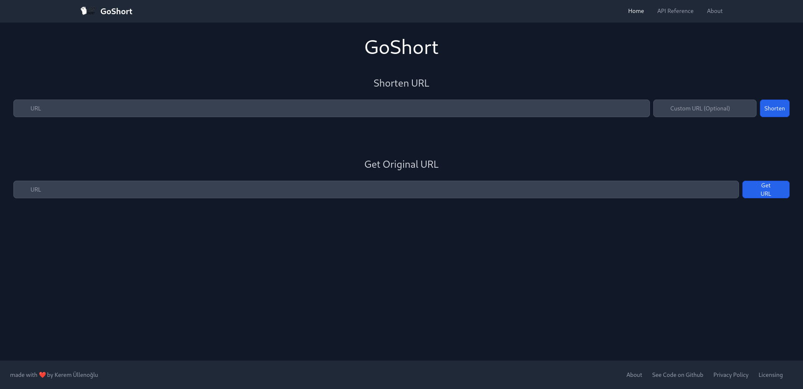The height and width of the screenshot is (389, 803).
Task: Click the Shorten URL section heading
Action: (x=401, y=83)
